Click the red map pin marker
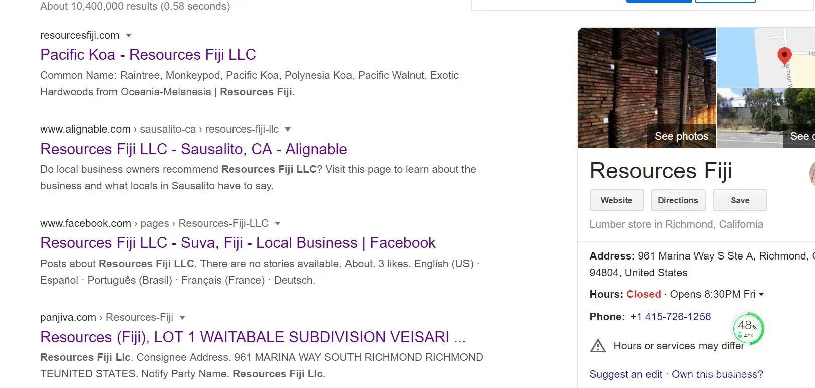 tap(784, 55)
